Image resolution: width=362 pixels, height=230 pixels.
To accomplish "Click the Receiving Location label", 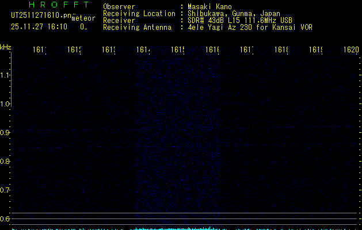I will [x=139, y=14].
